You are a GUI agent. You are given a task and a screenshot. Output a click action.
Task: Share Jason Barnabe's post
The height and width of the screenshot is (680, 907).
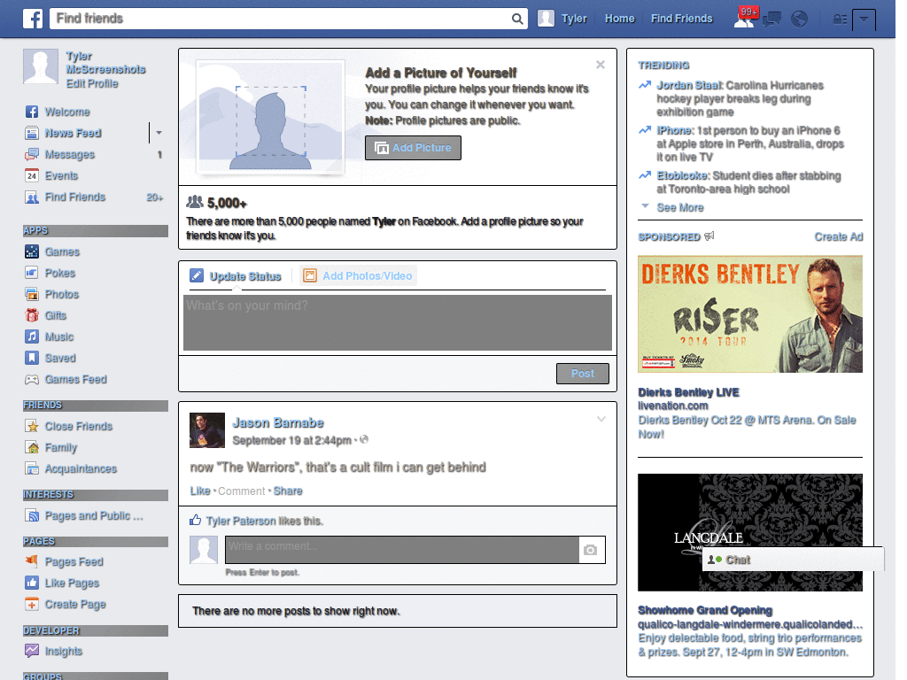click(x=288, y=491)
